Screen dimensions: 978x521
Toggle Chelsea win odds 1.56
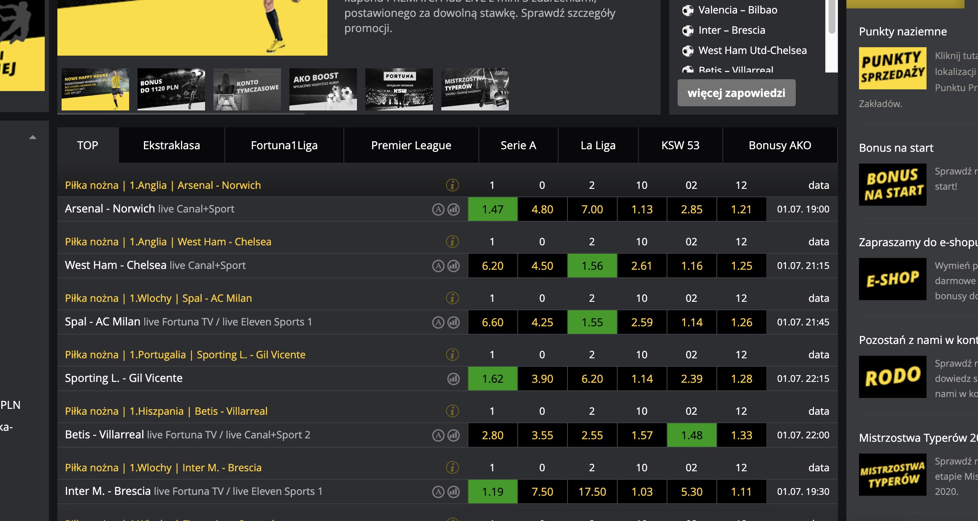(592, 266)
